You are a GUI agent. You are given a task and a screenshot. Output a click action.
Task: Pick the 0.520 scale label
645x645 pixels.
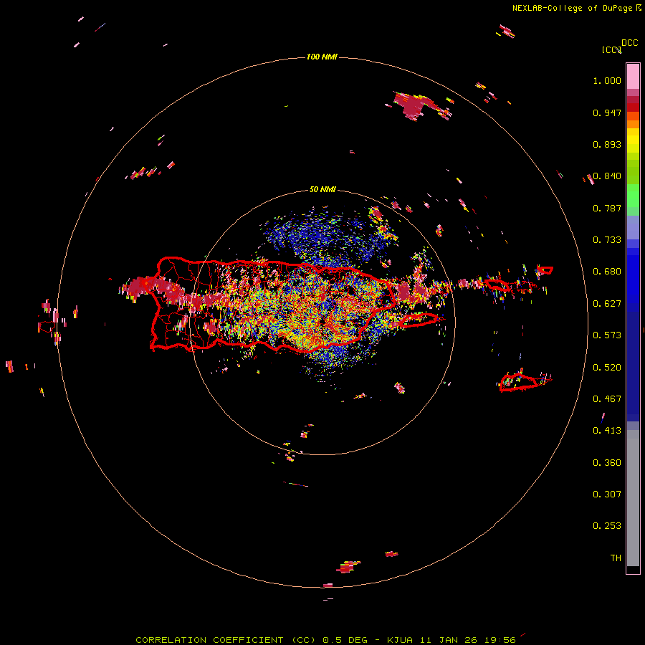point(607,368)
